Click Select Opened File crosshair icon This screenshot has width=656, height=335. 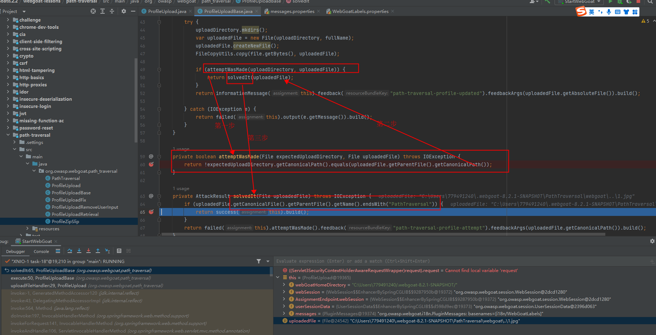(93, 12)
